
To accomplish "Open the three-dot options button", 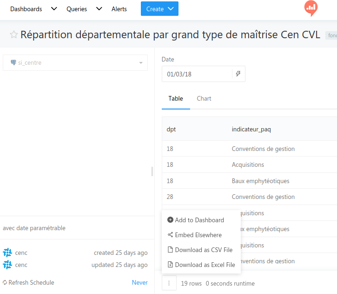I will [169, 283].
